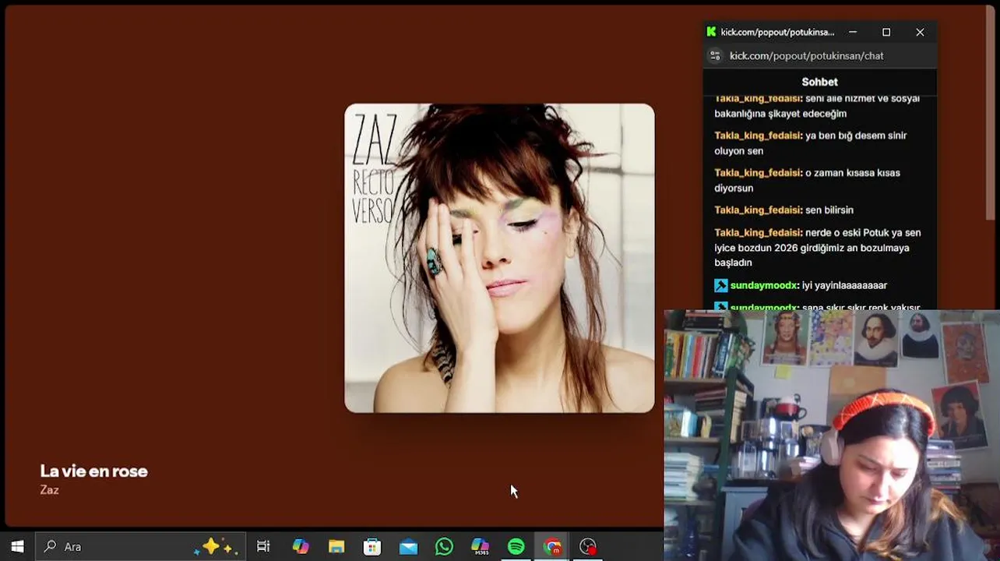The width and height of the screenshot is (1000, 561).
Task: Switch to Chrome from the taskbar
Action: (x=552, y=546)
